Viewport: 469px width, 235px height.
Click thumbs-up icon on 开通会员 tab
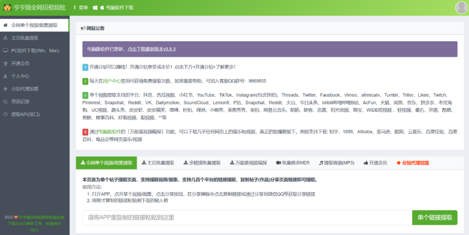pyautogui.click(x=366, y=163)
